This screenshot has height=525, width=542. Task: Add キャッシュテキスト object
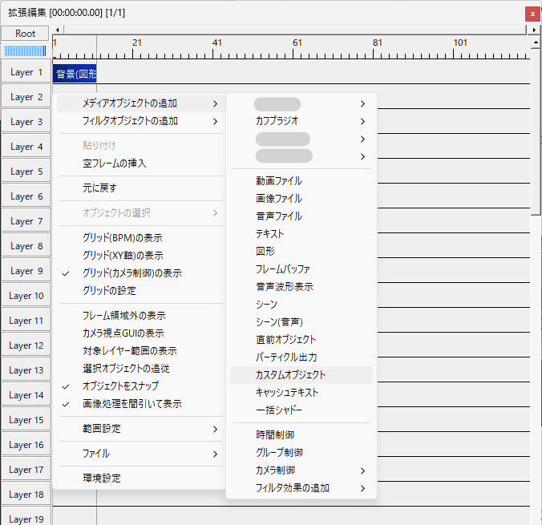tap(301, 393)
